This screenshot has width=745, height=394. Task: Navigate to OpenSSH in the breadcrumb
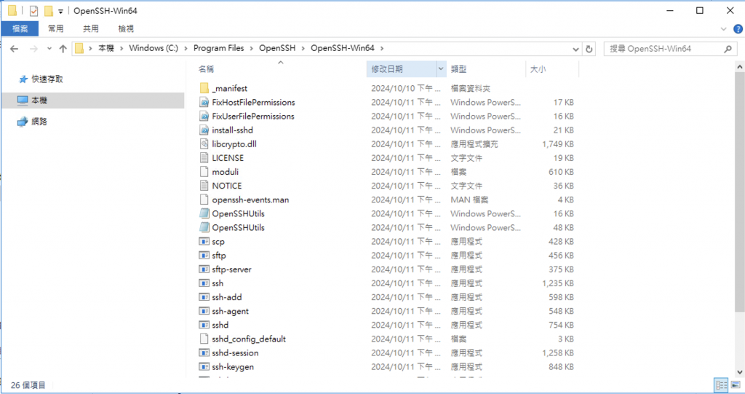277,48
